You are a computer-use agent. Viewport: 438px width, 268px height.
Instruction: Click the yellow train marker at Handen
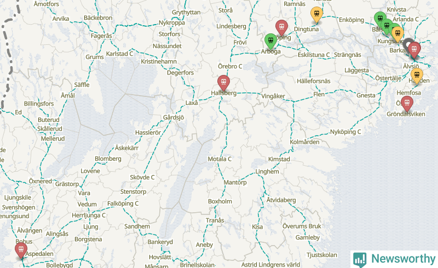coord(417,75)
